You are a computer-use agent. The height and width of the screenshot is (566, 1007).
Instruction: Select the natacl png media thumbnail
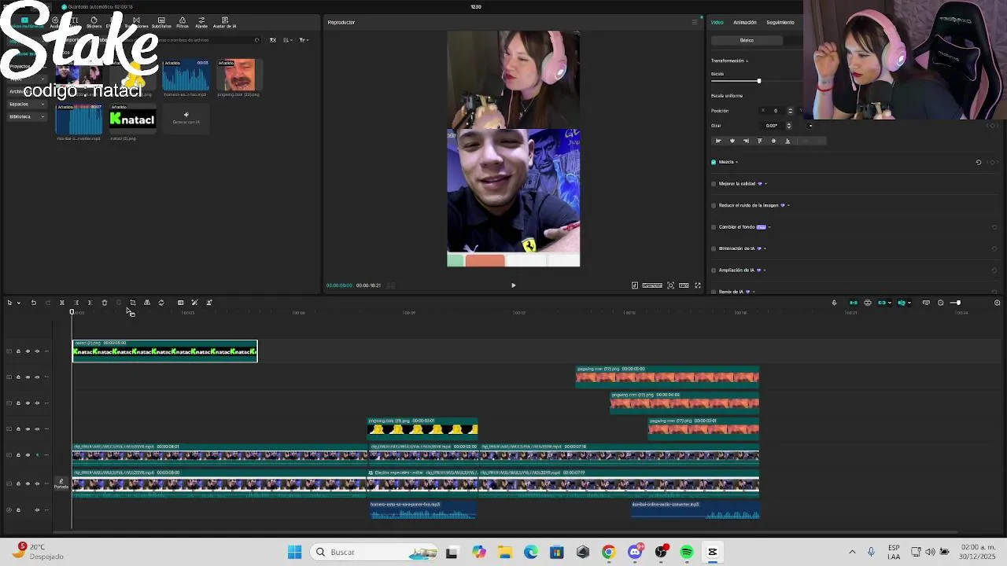pyautogui.click(x=132, y=119)
